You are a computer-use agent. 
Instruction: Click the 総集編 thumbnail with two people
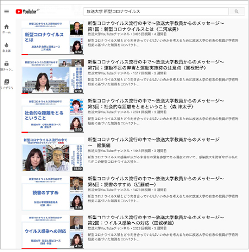[x=52, y=154]
